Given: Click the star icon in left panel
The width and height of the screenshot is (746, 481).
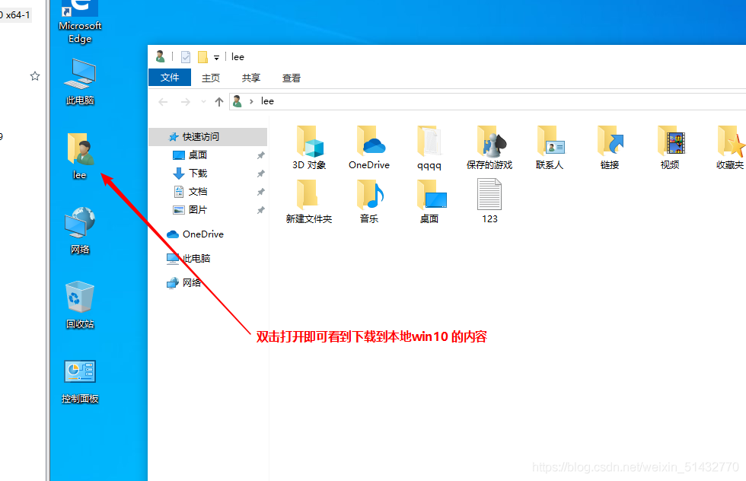Looking at the screenshot, I should click(35, 76).
